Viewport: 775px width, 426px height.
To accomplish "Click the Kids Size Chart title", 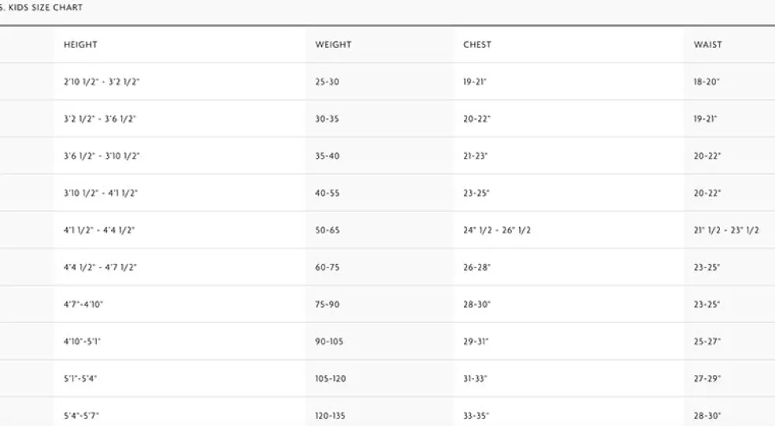I will [x=42, y=8].
